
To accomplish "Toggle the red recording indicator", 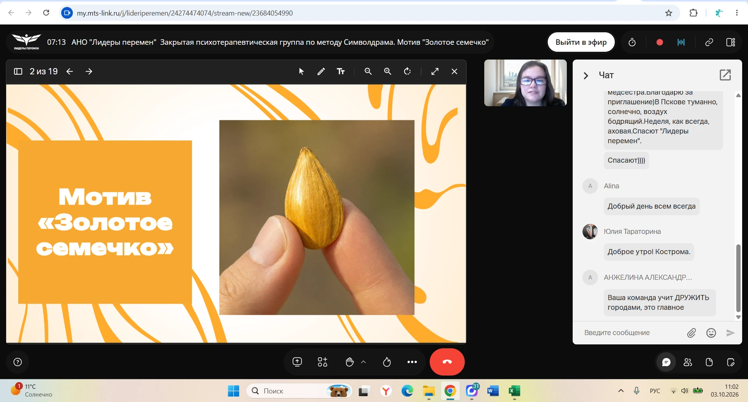I will 660,42.
